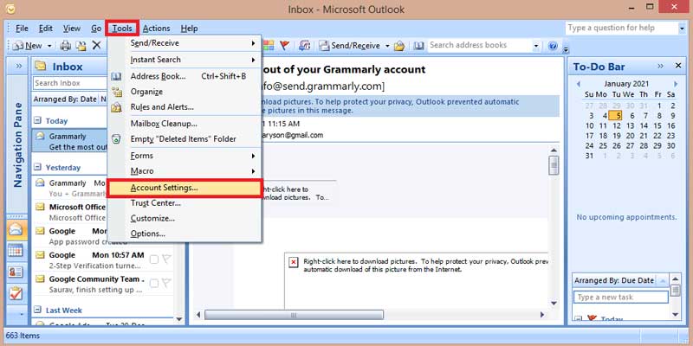Click the red Follow Up flag icon
The image size is (693, 346).
click(x=285, y=45)
